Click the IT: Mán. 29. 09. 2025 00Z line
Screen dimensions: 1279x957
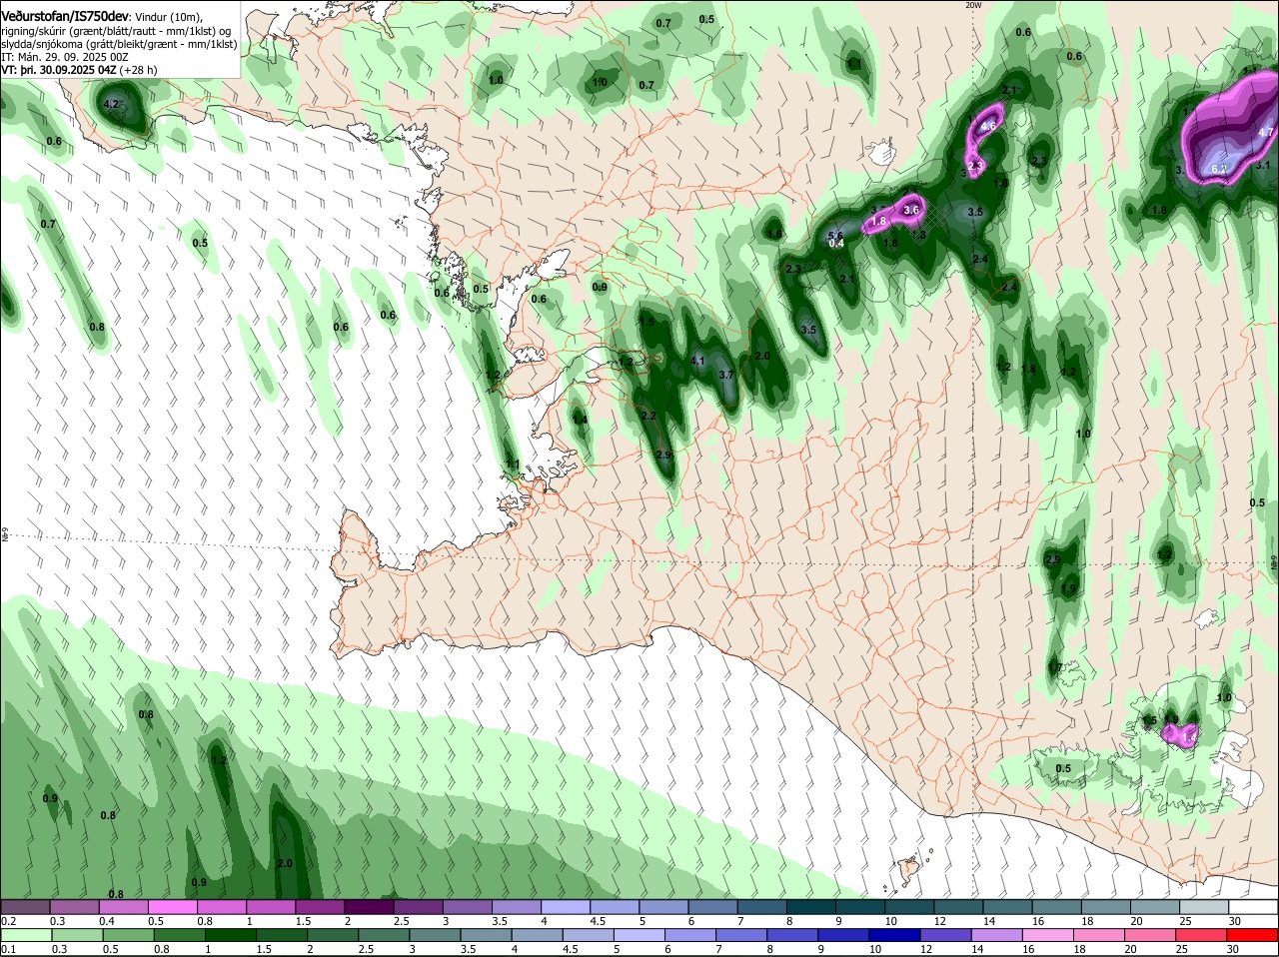coord(65,57)
